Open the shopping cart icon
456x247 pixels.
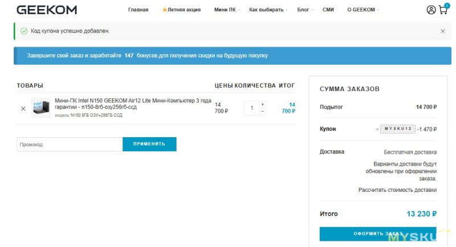pyautogui.click(x=444, y=9)
